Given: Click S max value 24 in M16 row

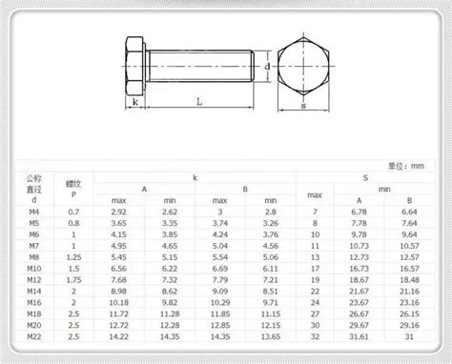Looking at the screenshot, I should click(315, 303).
